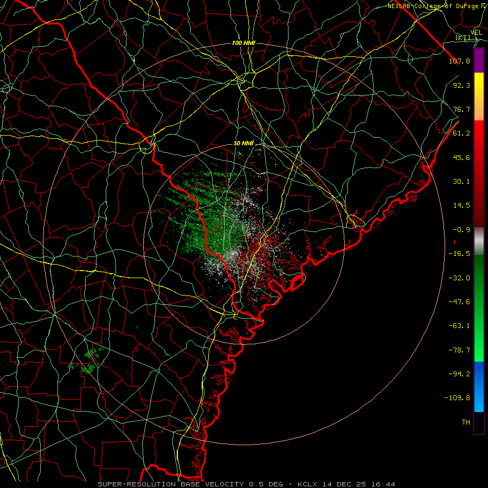This screenshot has width=488, height=488.
Task: Select the -32.0 value on velocity scale
Action: click(459, 278)
